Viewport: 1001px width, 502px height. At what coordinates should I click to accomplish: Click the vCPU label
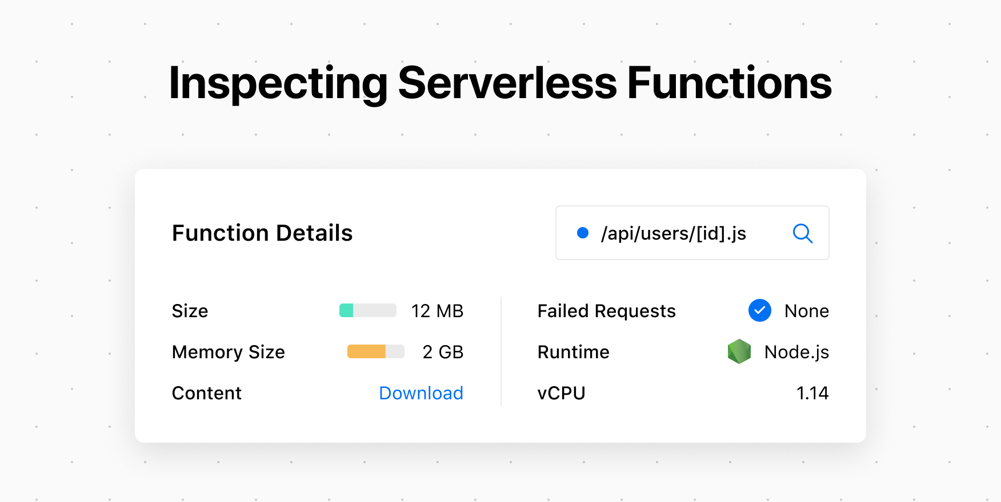pyautogui.click(x=561, y=393)
